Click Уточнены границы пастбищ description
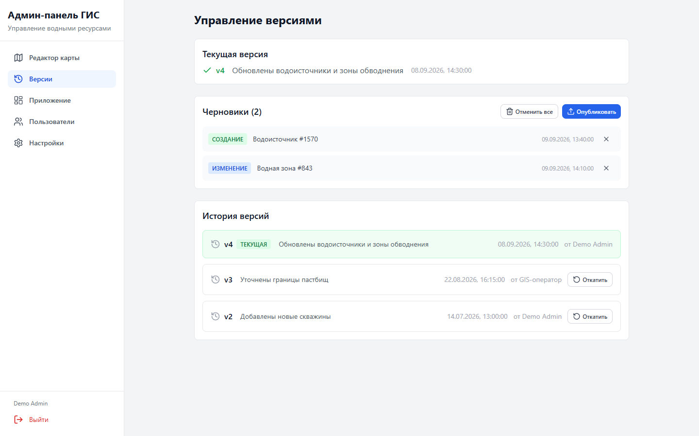699x436 pixels. pyautogui.click(x=284, y=280)
